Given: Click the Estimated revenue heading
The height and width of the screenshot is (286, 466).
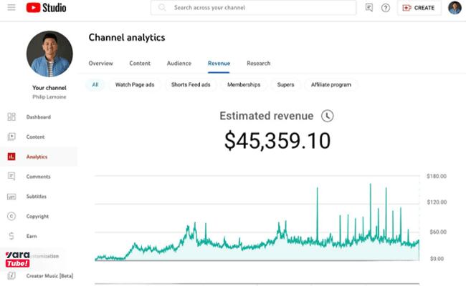Looking at the screenshot, I should click(266, 116).
